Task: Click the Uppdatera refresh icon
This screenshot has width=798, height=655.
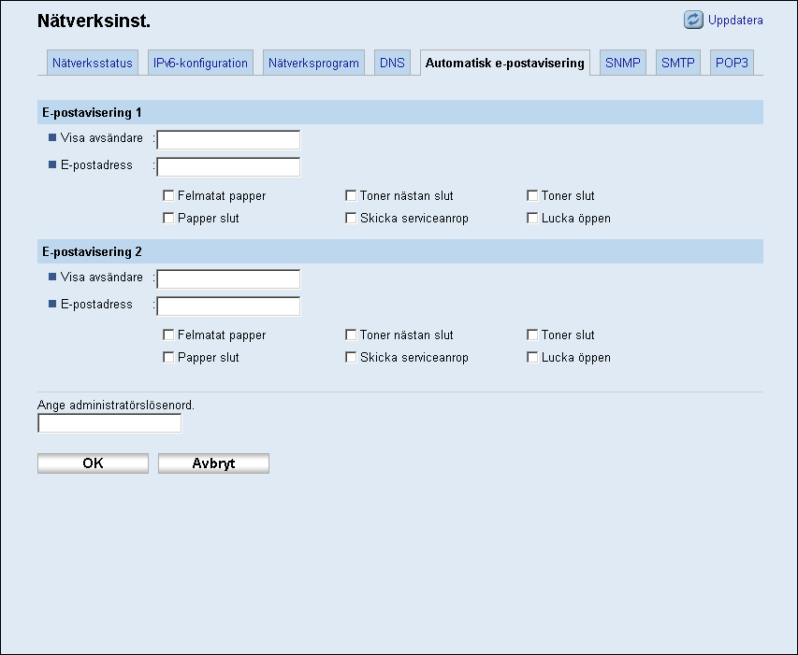Action: (x=693, y=20)
